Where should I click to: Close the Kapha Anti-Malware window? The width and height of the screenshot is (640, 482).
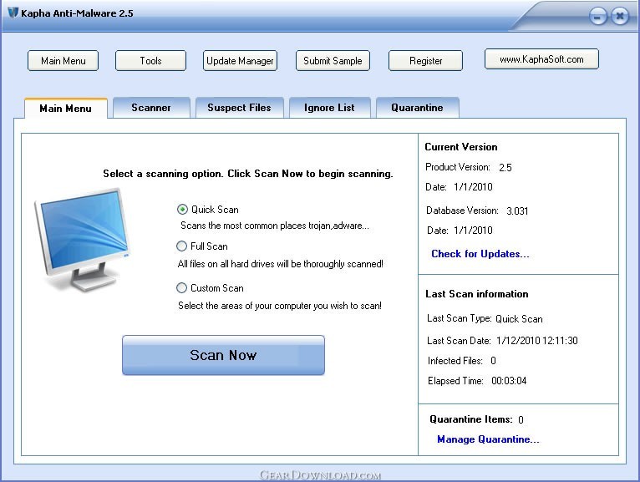pyautogui.click(x=620, y=17)
